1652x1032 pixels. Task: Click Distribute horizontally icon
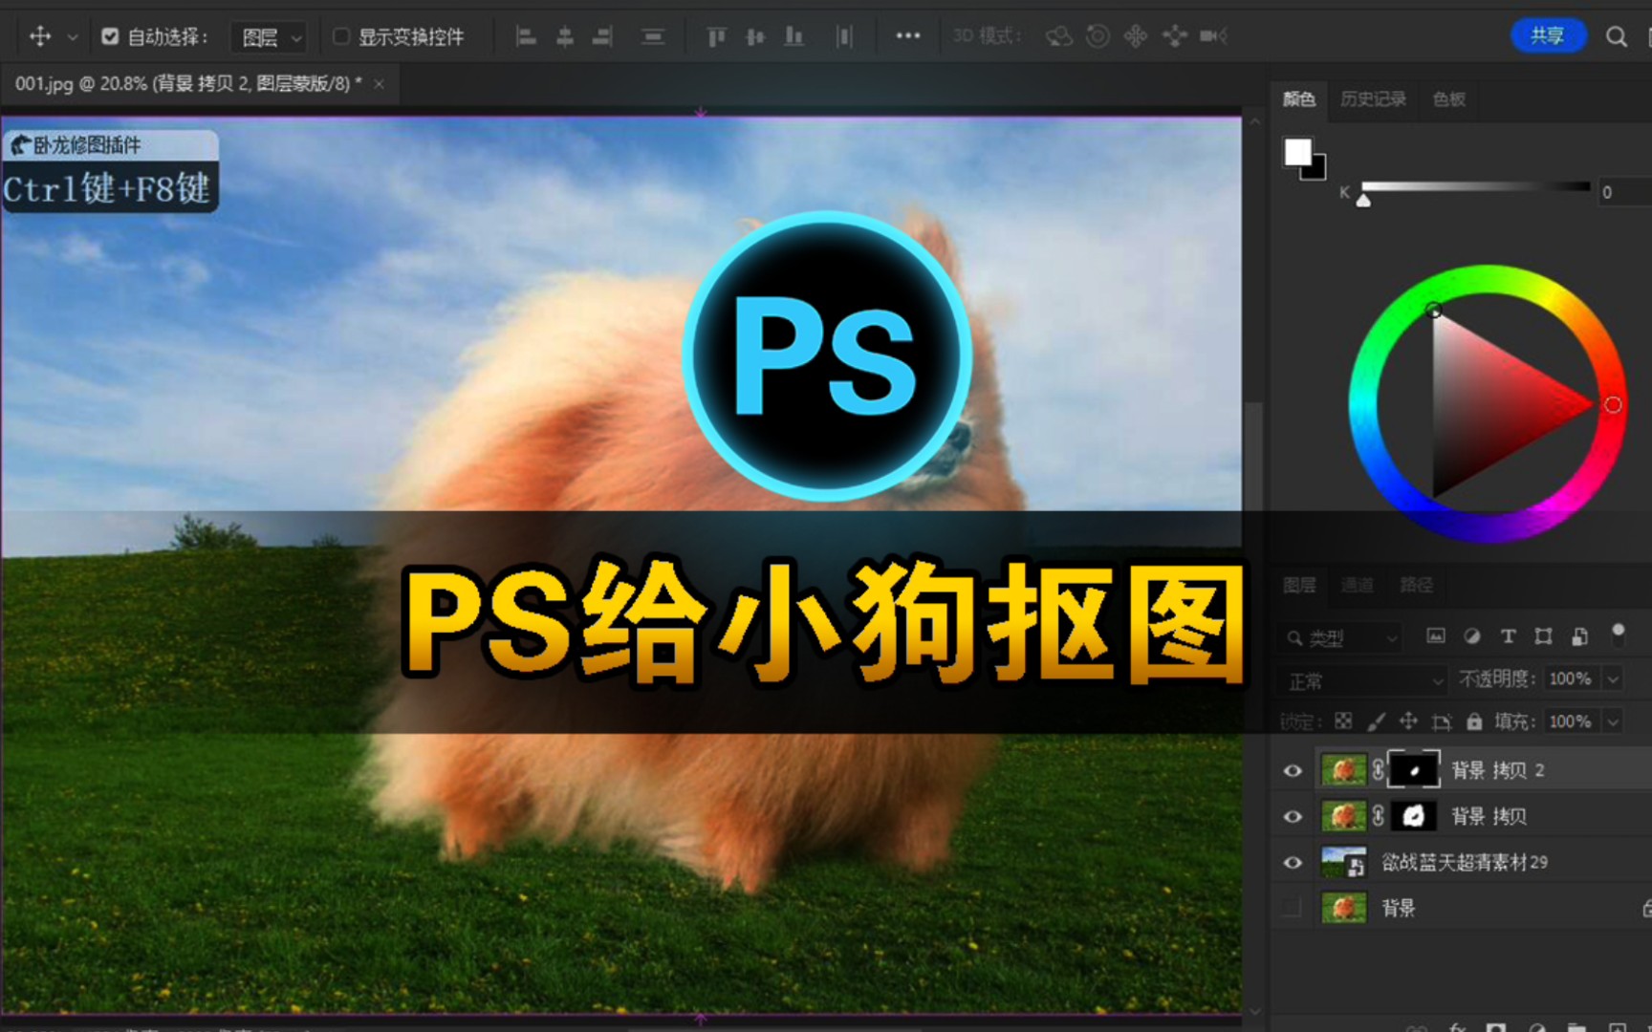[x=843, y=36]
